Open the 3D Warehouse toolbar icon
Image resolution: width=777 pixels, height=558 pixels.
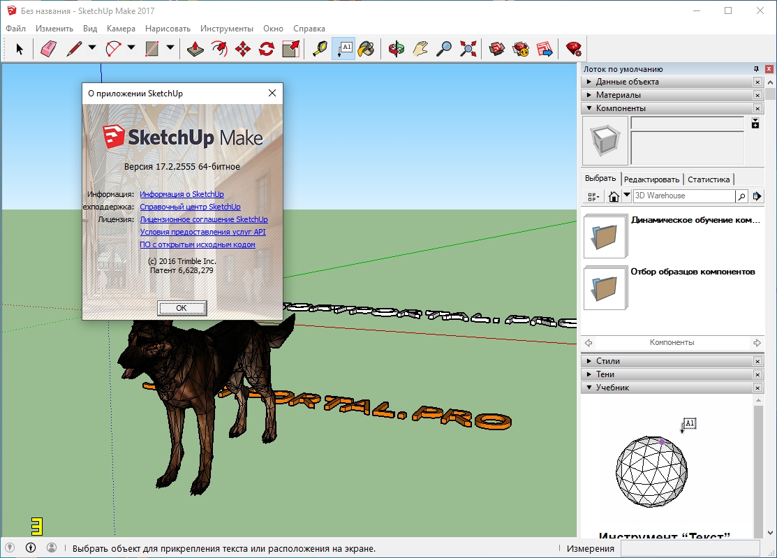point(497,49)
